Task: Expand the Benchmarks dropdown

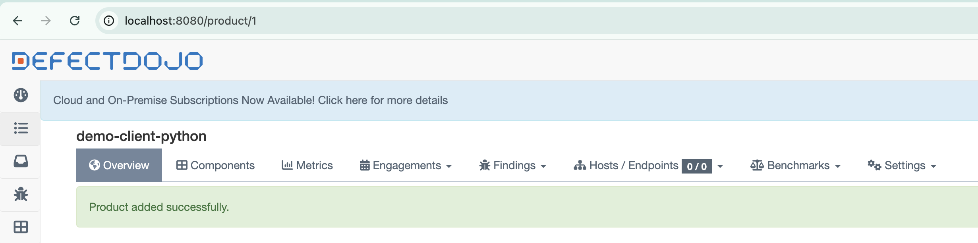Action: [x=838, y=166]
